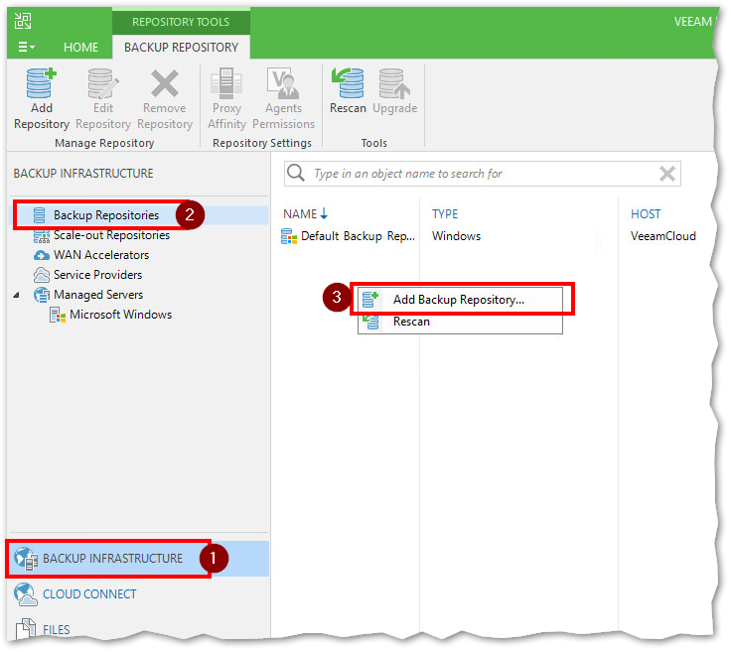Open the Cloud Connect view

(88, 594)
